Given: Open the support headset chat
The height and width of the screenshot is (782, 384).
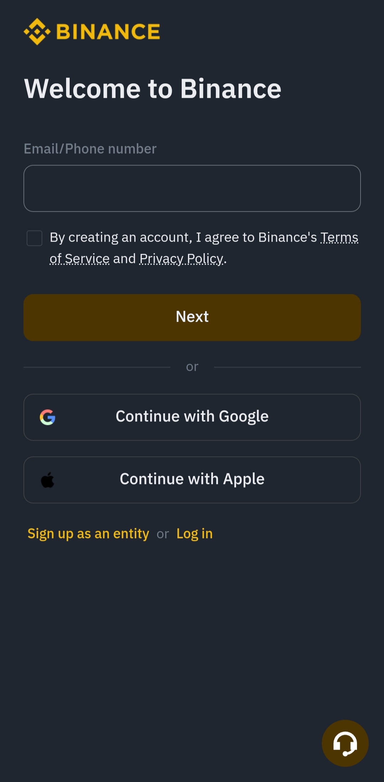Looking at the screenshot, I should 345,743.
